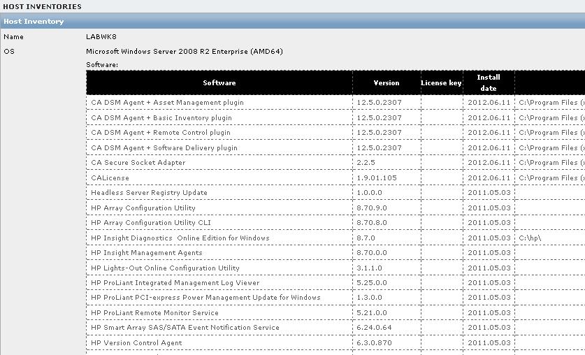This screenshot has width=585, height=355.
Task: Select CA DSM Agent + Remote Control plugin row
Action: (161, 132)
